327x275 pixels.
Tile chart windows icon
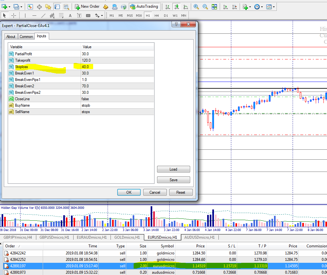click(x=214, y=6)
